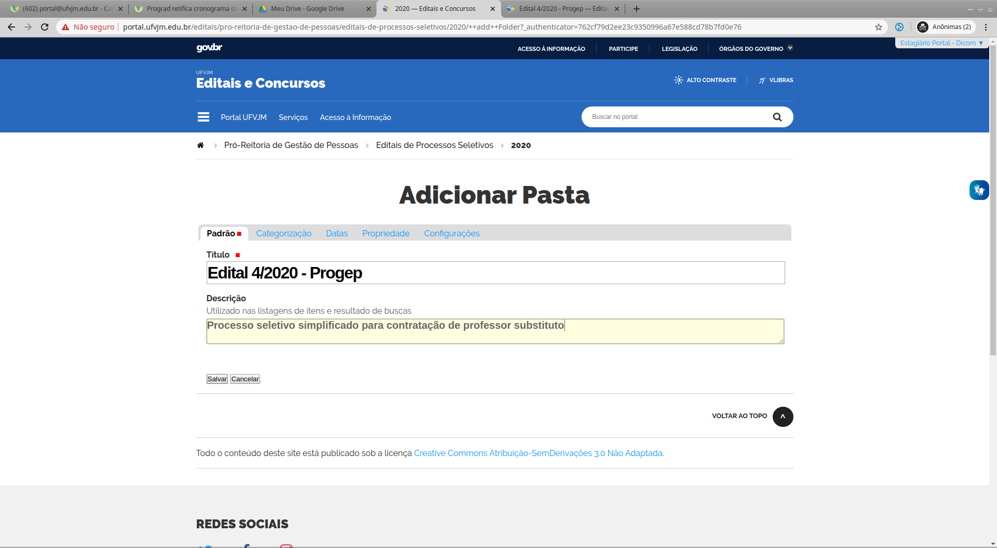Click the search magnifier icon
997x548 pixels.
point(777,117)
